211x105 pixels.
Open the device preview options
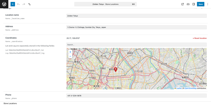click(x=188, y=4)
